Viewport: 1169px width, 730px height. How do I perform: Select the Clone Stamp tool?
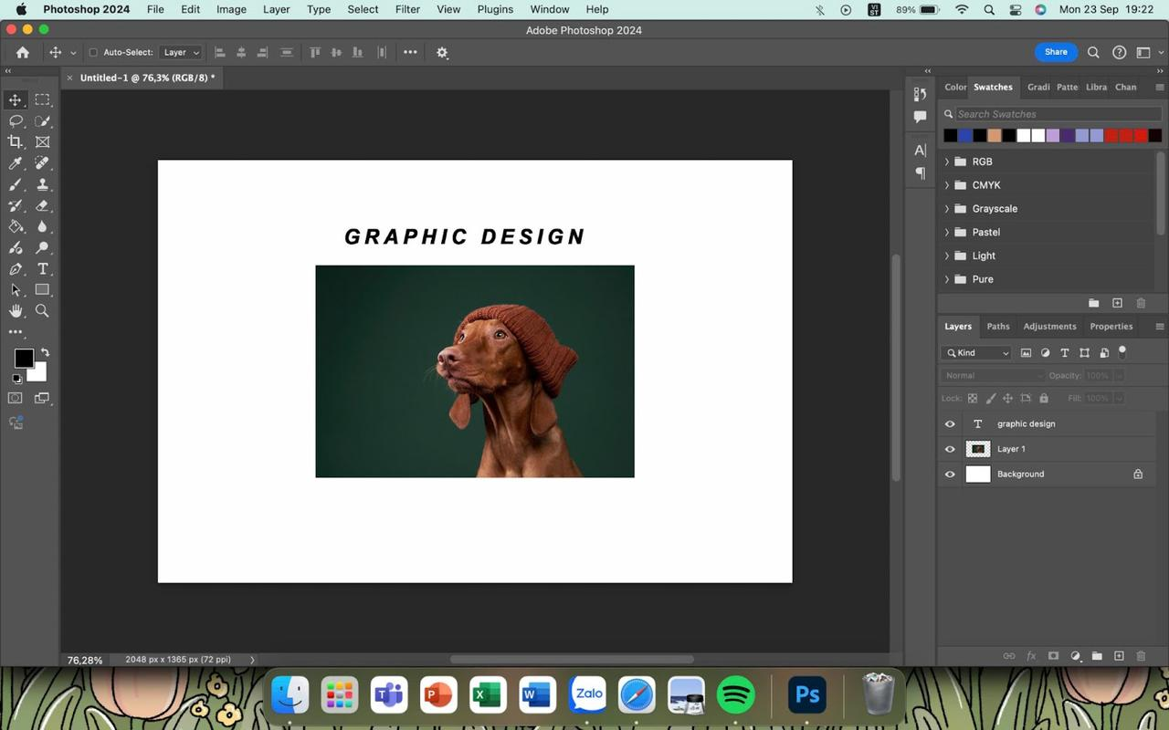point(41,184)
